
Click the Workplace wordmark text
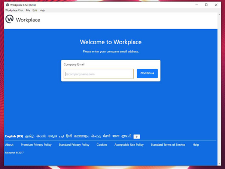tap(28, 20)
